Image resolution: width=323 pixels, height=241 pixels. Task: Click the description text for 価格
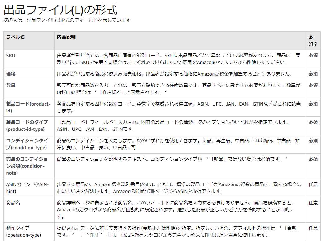point(174,74)
